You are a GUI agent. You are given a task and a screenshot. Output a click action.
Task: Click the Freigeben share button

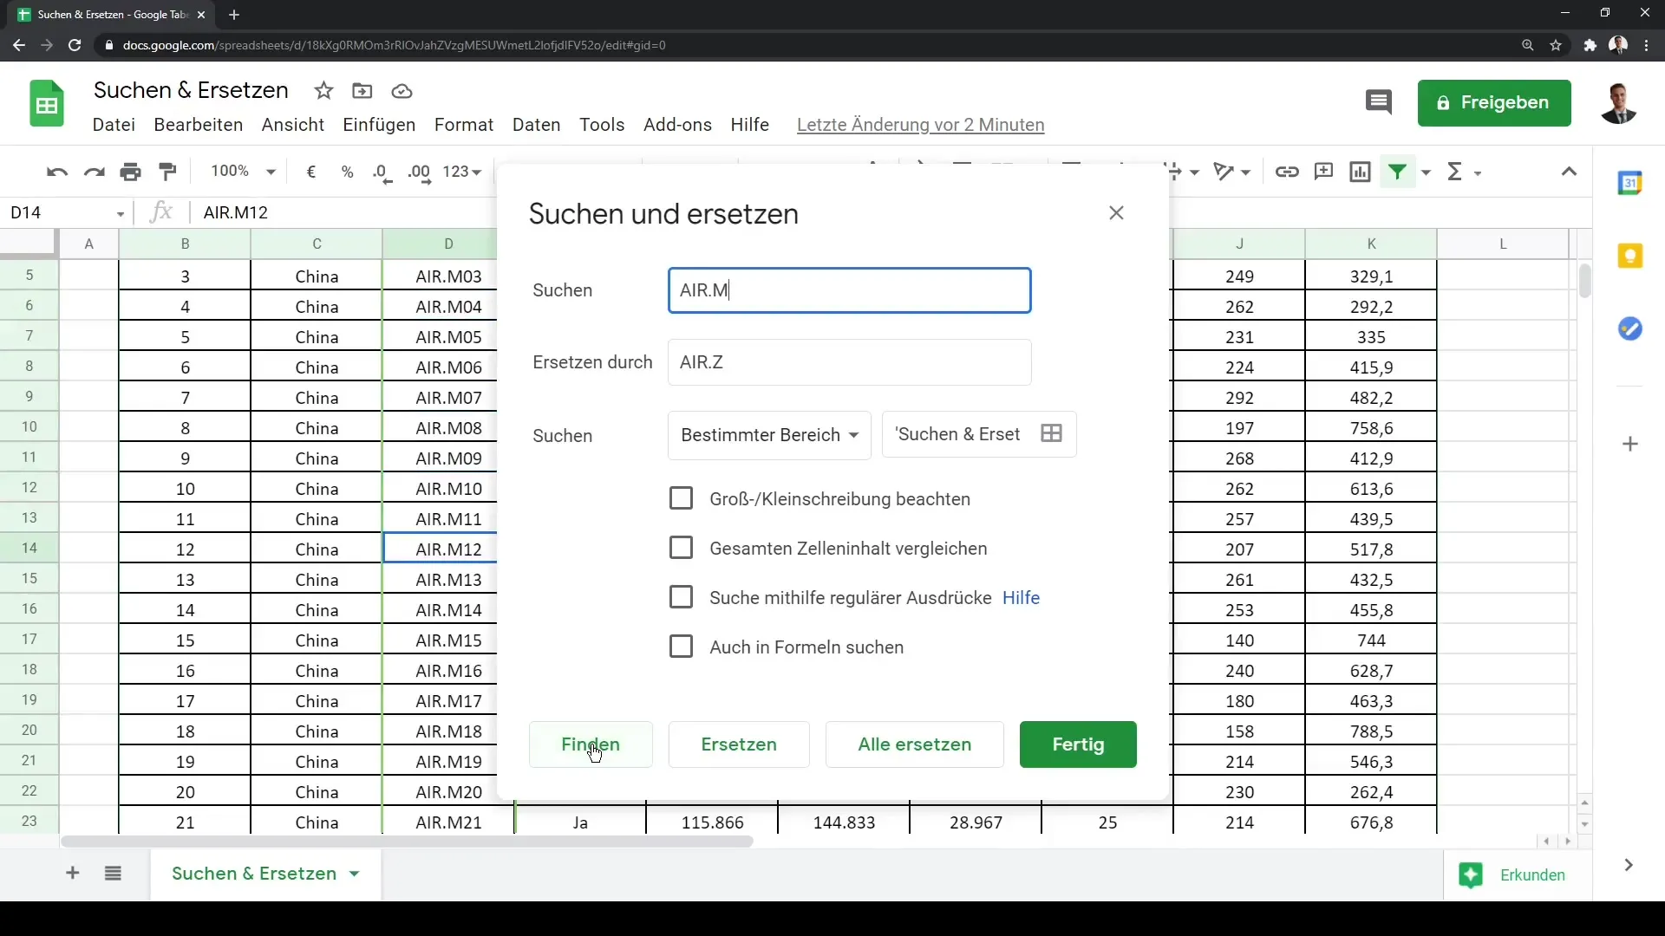tap(1494, 103)
